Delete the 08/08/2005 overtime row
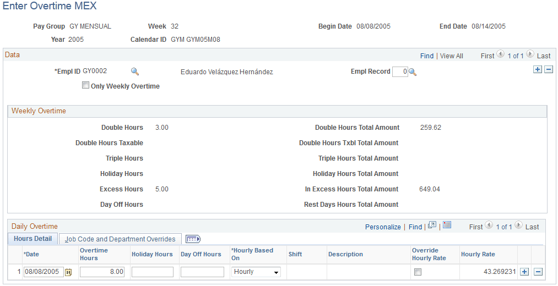Image resolution: width=558 pixels, height=286 pixels. tap(538, 272)
